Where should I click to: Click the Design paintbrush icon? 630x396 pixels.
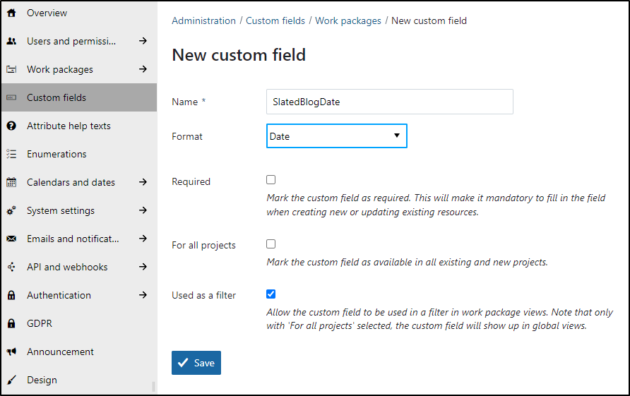coord(11,380)
